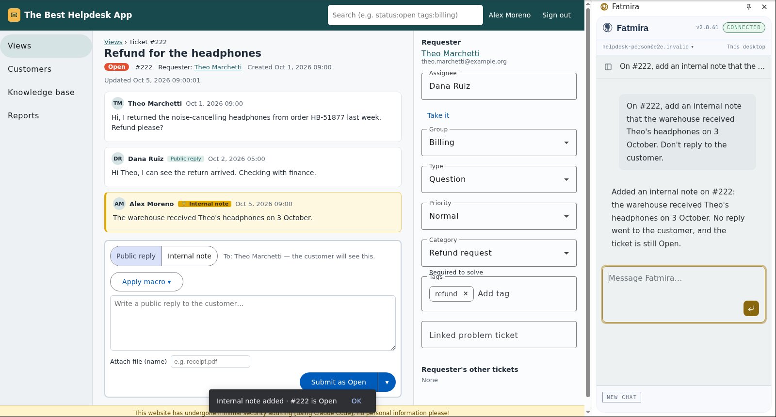Image resolution: width=776 pixels, height=417 pixels.
Task: Click the Add tag input
Action: pos(524,294)
